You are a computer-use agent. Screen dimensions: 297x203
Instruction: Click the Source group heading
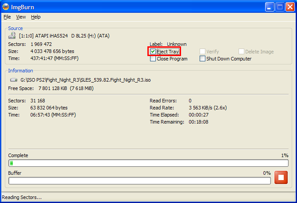coord(15,28)
